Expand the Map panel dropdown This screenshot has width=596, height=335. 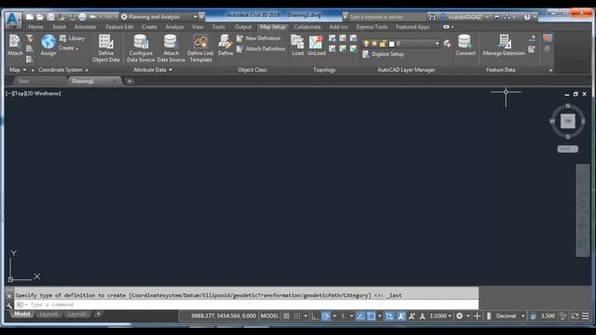tap(18, 70)
